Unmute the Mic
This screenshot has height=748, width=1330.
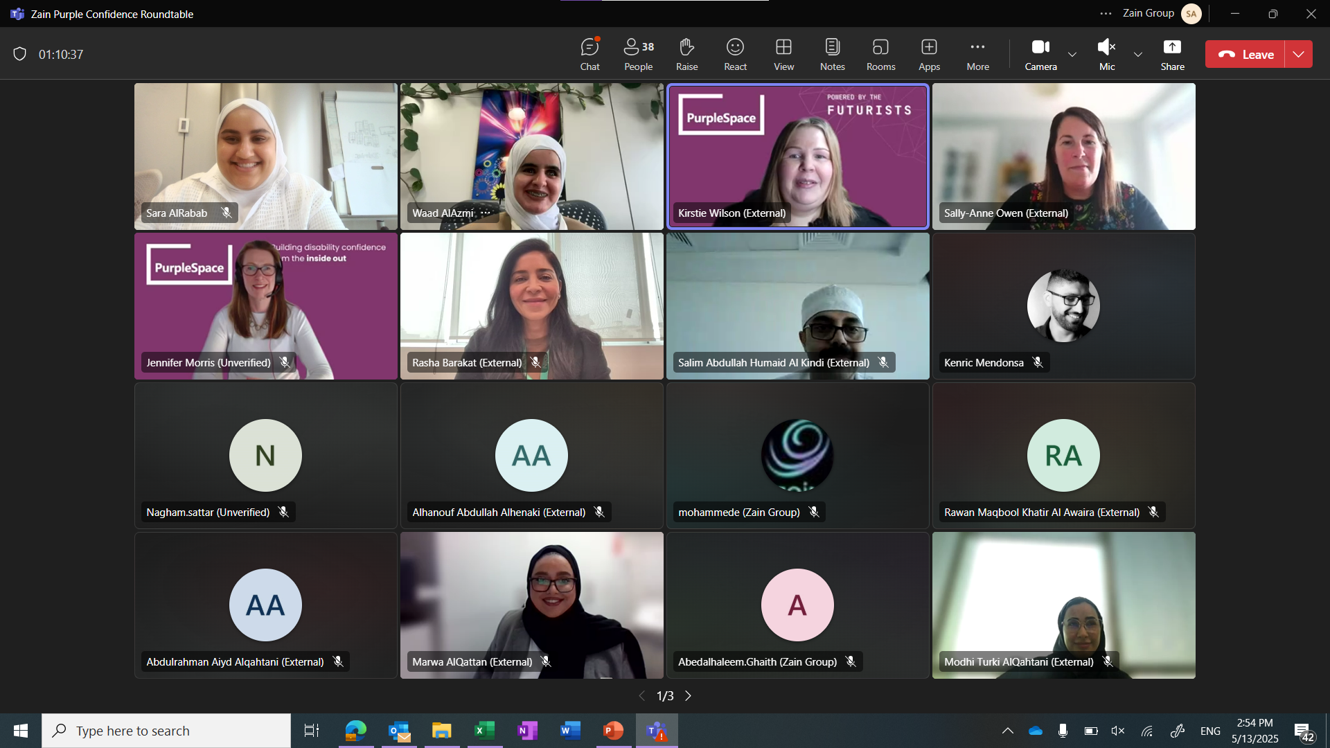pyautogui.click(x=1107, y=54)
